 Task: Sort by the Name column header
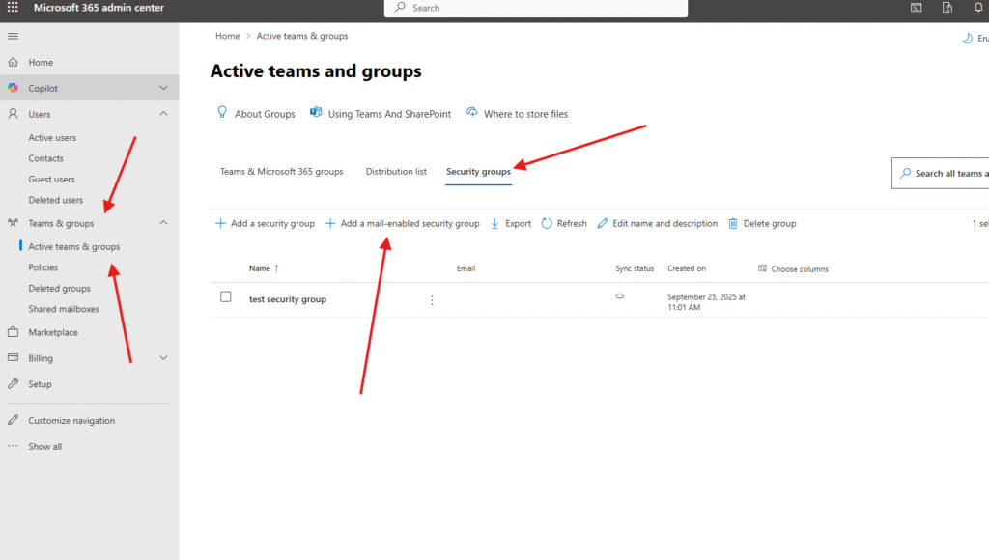click(x=259, y=268)
